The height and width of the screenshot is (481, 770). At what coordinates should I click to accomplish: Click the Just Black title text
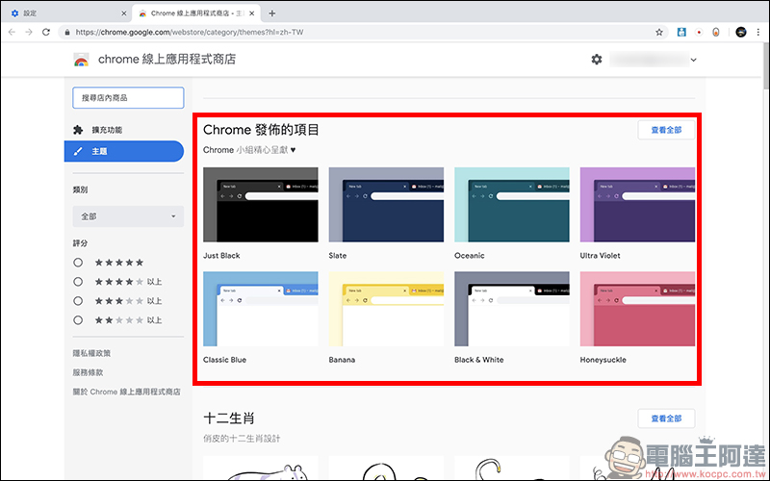click(221, 256)
